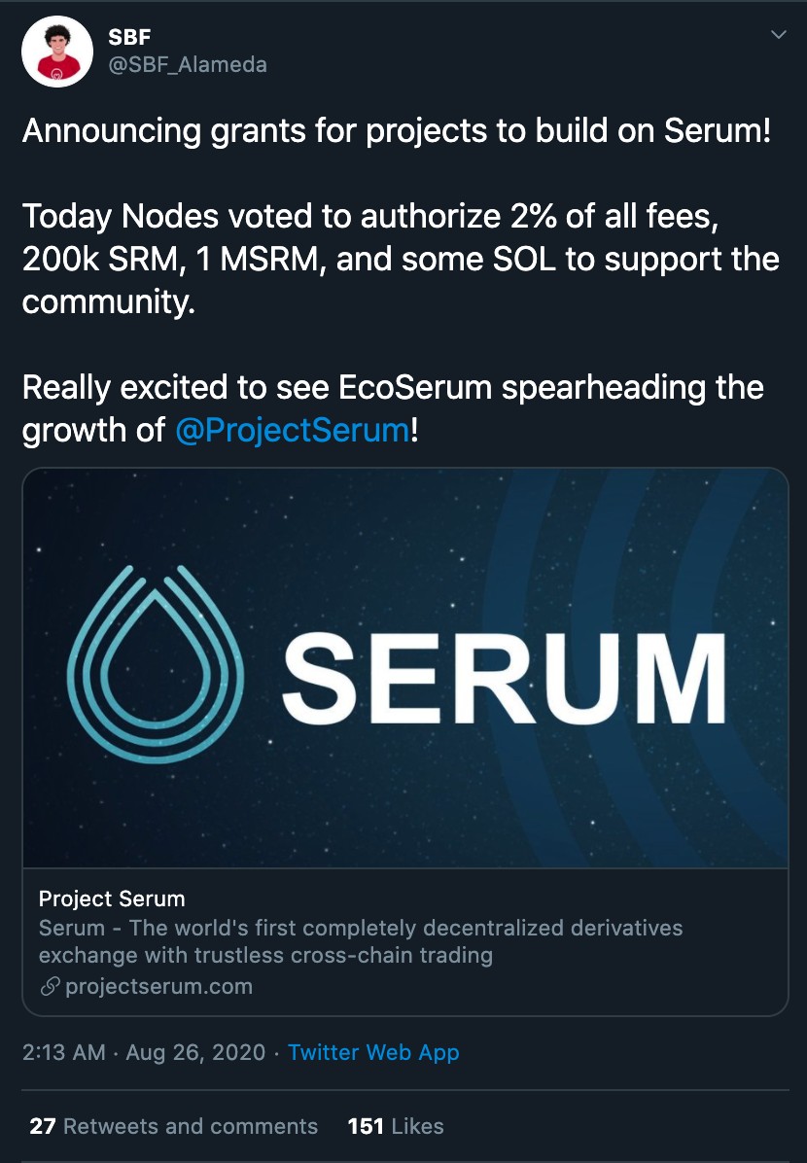Open the SBF display name profile
The height and width of the screenshot is (1163, 807).
pos(129,37)
